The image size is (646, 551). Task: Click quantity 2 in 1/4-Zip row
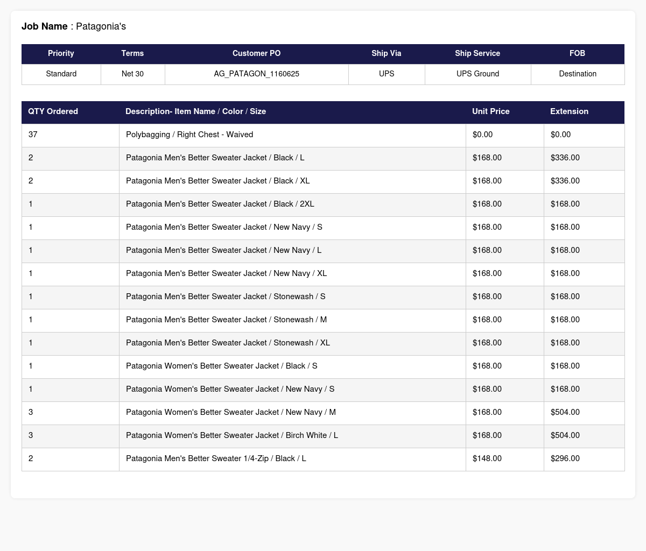coord(71,459)
